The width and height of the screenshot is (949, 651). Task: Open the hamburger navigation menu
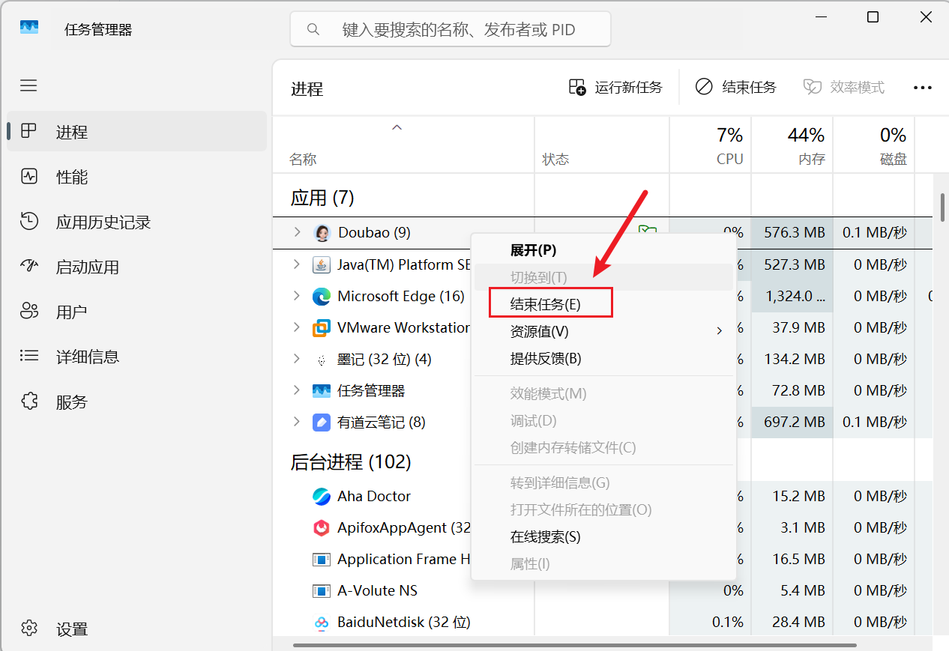[28, 85]
